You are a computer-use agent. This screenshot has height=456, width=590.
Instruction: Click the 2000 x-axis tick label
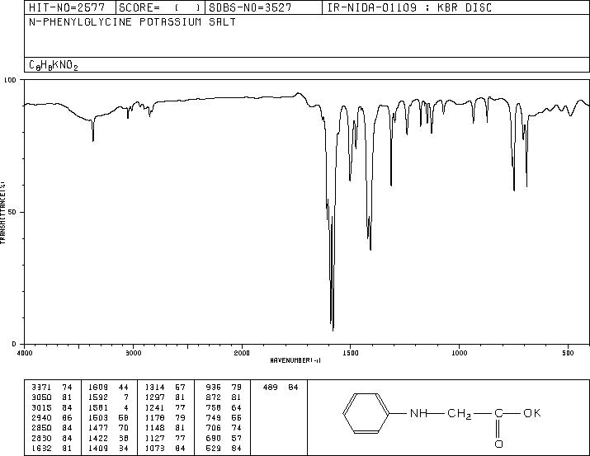tap(242, 353)
